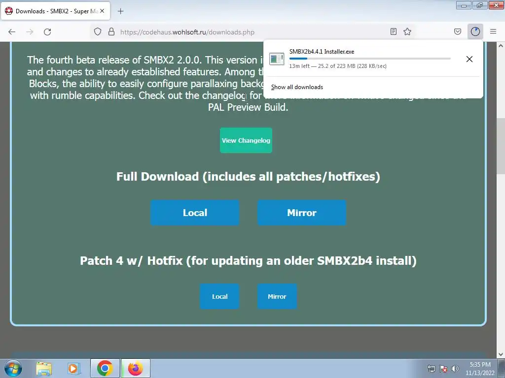Click the installer download progress bar
Image resolution: width=505 pixels, height=378 pixels.
[370, 59]
